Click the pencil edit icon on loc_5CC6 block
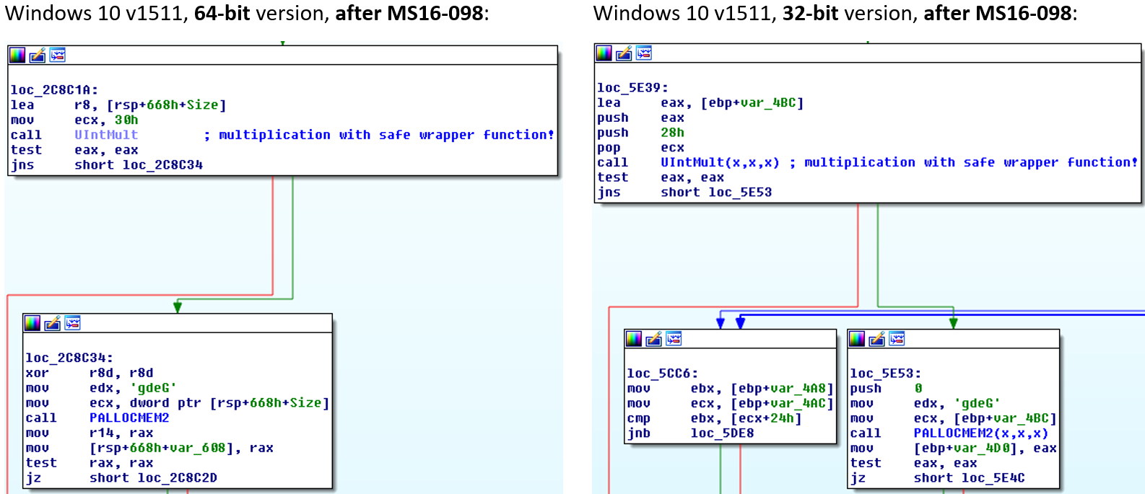Viewport: 1145px width, 494px height. [x=654, y=338]
